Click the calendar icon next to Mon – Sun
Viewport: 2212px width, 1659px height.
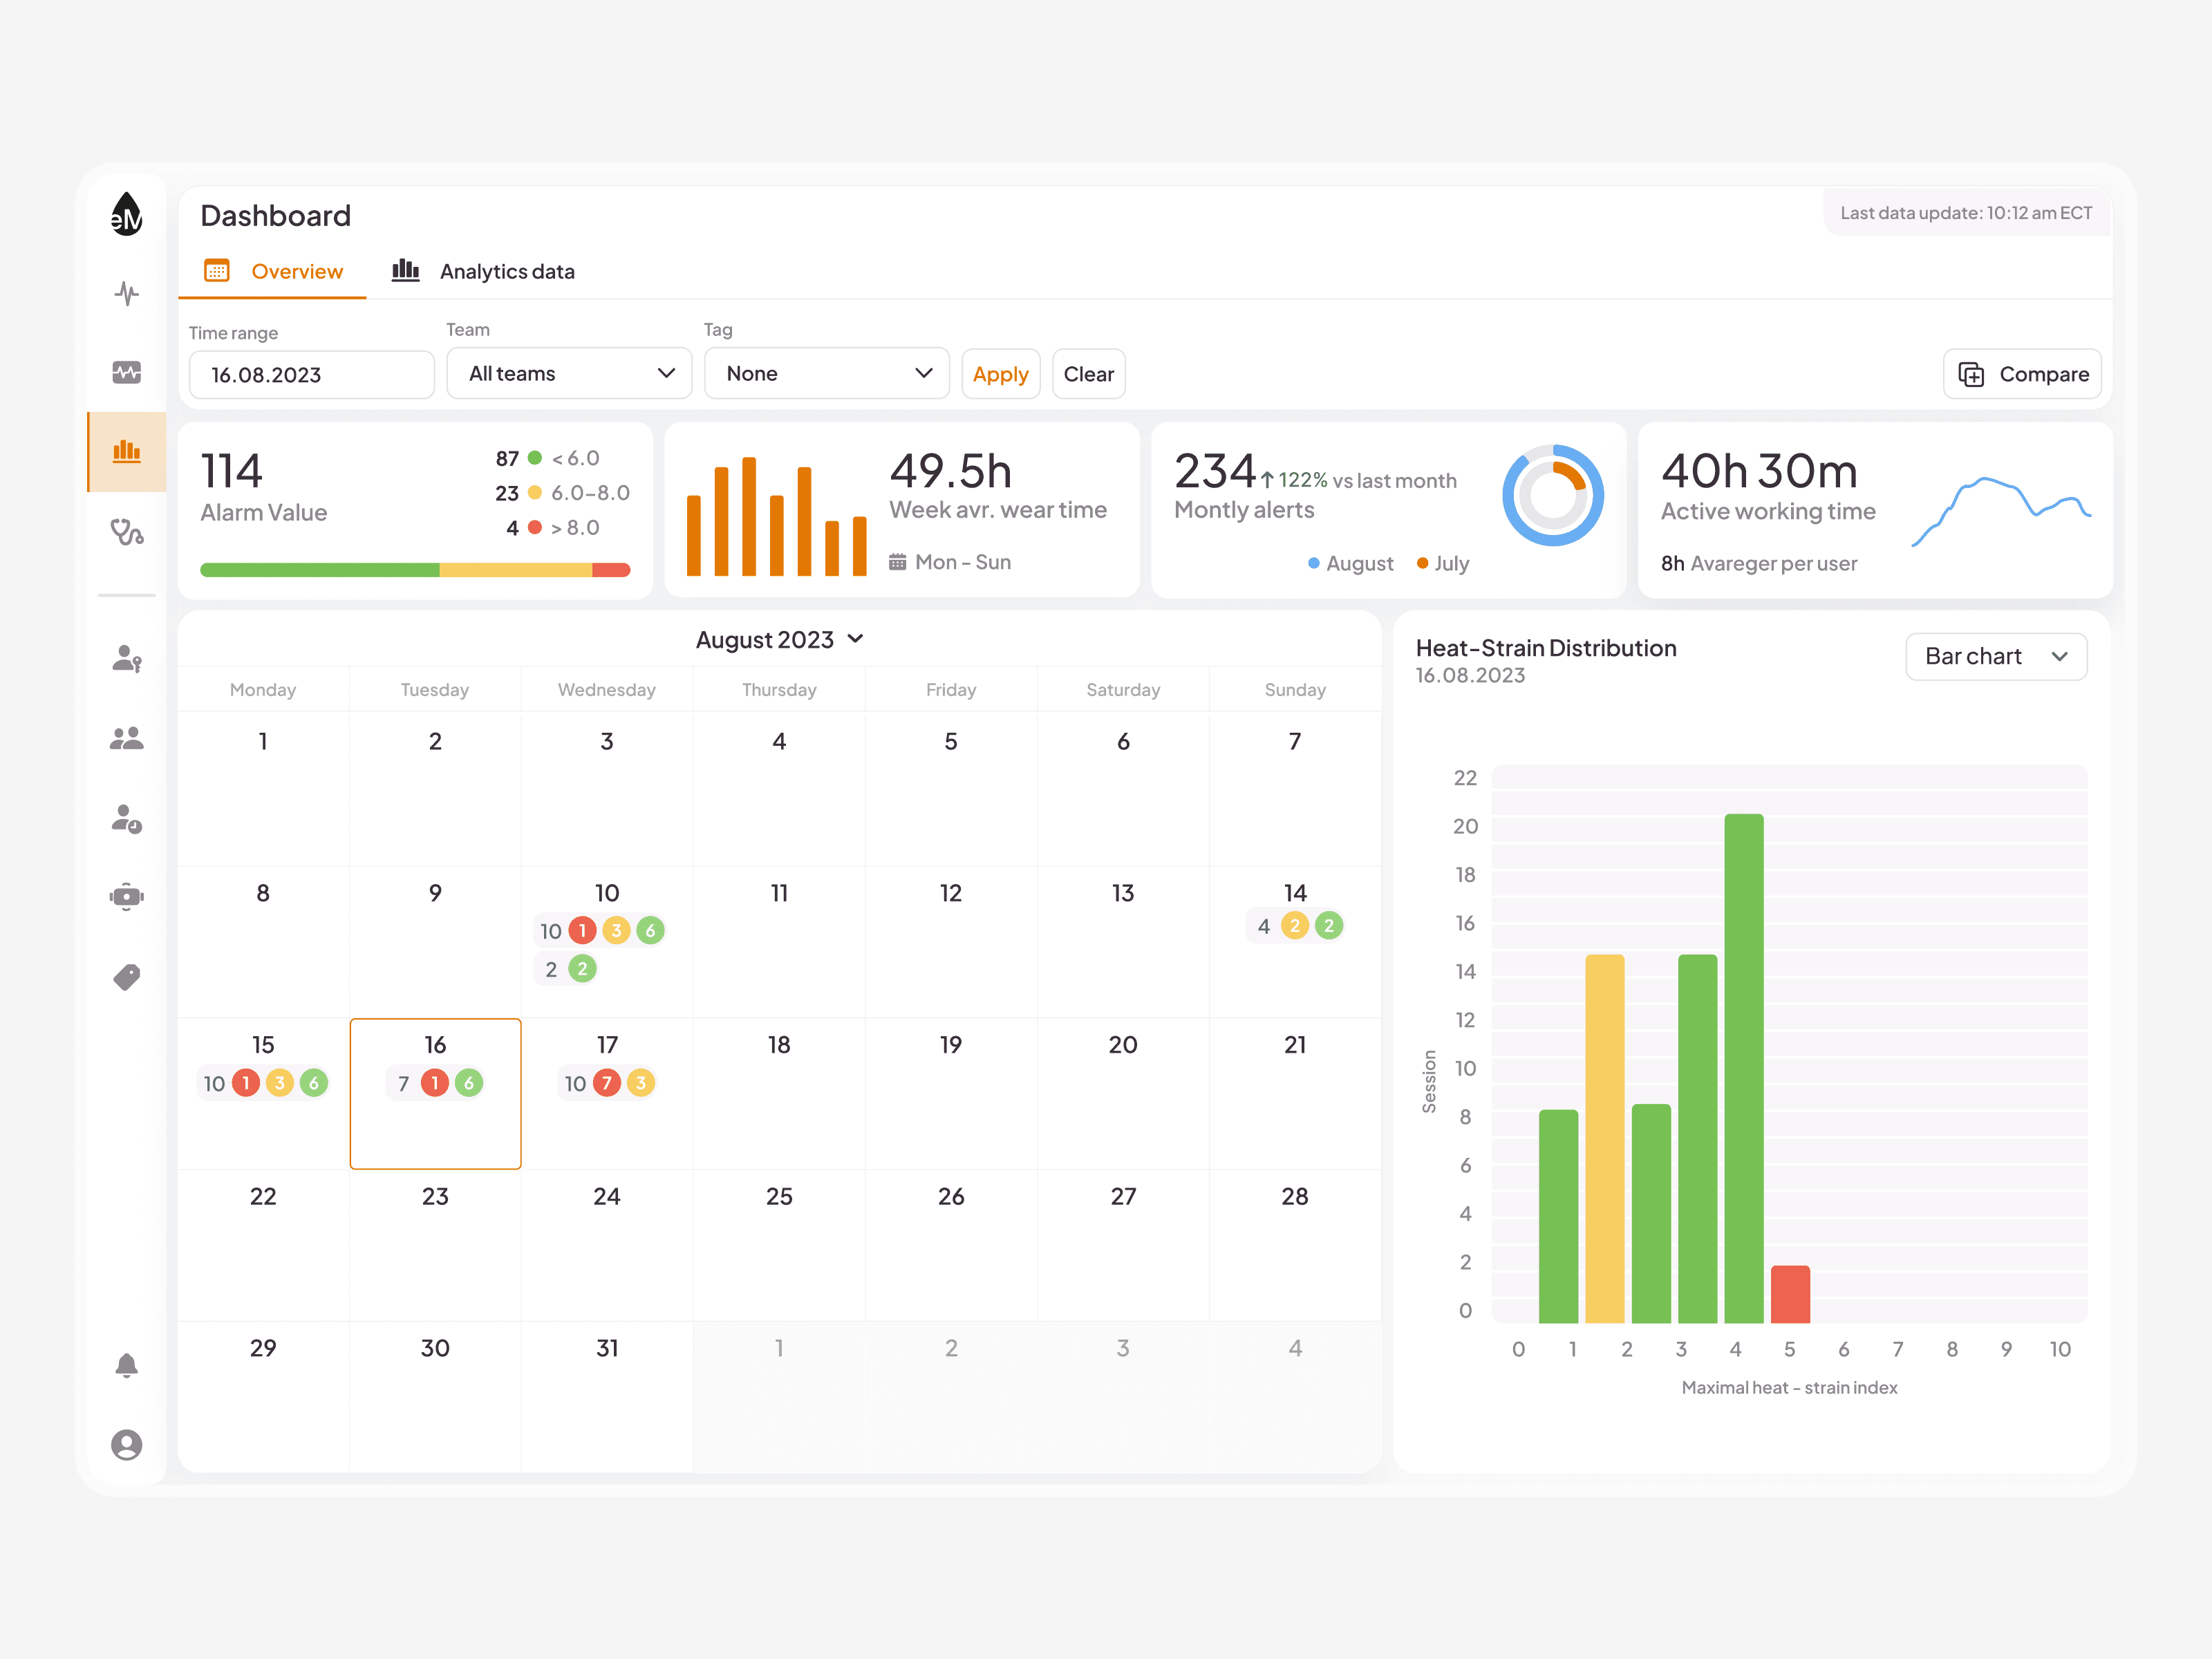897,562
